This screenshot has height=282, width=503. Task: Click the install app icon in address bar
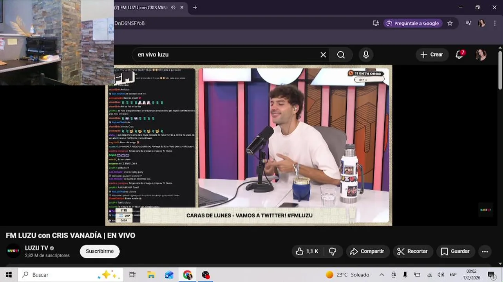pos(376,23)
